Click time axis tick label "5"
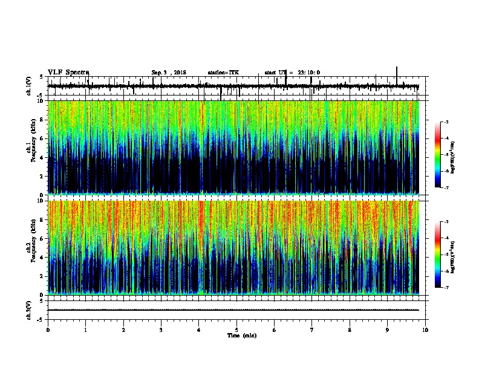 pyautogui.click(x=236, y=330)
